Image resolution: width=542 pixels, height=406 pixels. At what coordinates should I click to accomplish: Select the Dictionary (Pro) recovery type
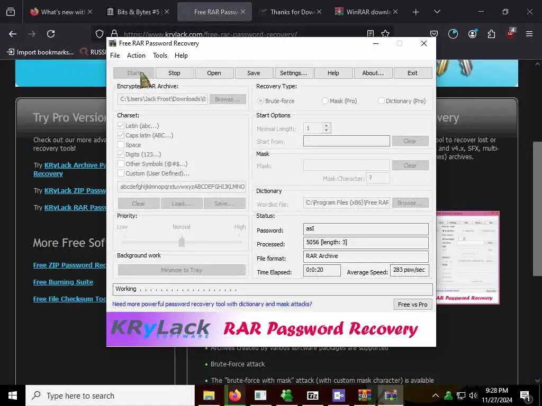pyautogui.click(x=381, y=101)
